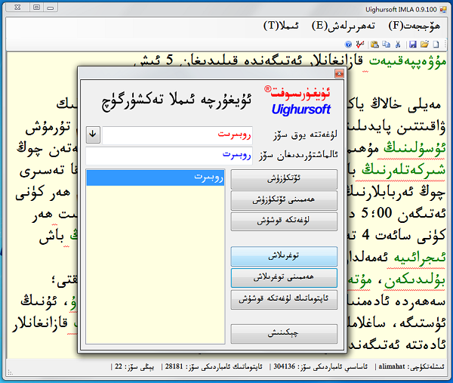Open the ئىملا (T) menu

click(281, 26)
